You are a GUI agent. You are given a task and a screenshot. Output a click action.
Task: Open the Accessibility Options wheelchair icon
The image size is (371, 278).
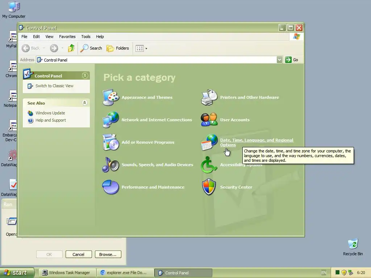click(x=209, y=165)
